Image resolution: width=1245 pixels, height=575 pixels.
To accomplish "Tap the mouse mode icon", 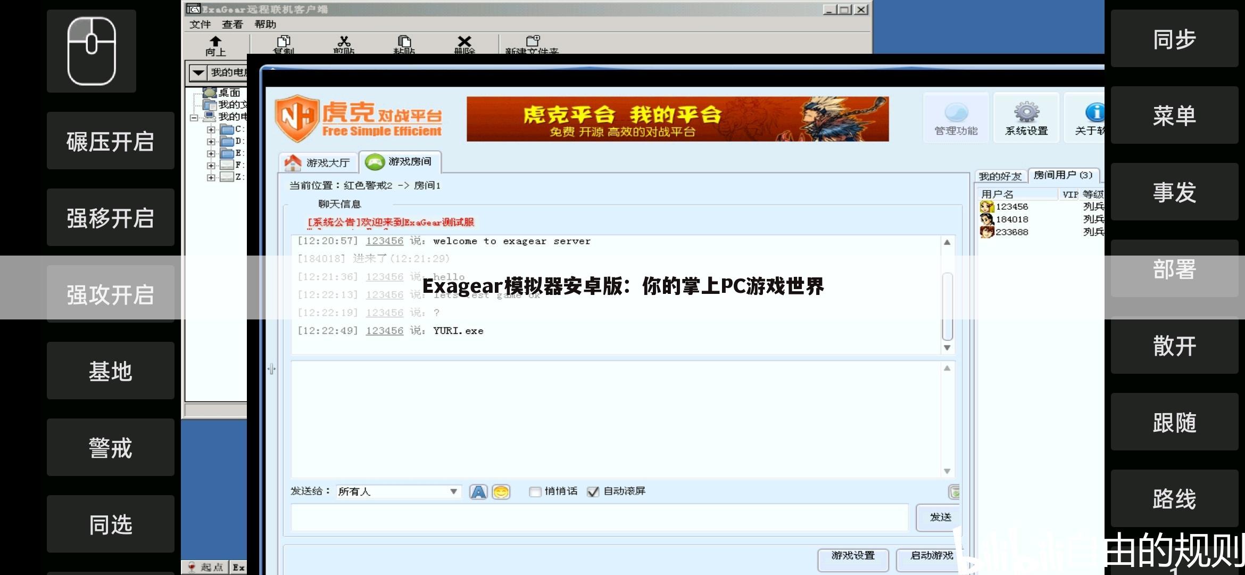I will coord(92,51).
